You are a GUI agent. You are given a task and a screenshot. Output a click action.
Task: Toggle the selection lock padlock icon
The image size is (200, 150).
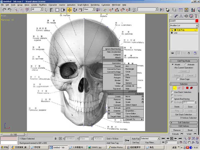click(56, 139)
